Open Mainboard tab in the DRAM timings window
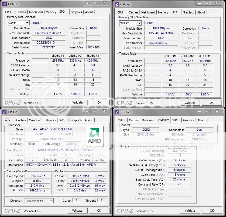This screenshot has width=226, height=217. 148,120
